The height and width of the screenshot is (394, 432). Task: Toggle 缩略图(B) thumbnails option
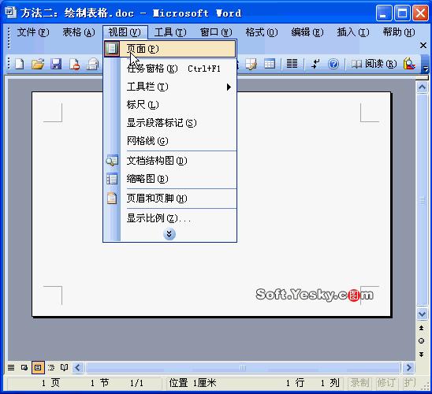pyautogui.click(x=170, y=179)
